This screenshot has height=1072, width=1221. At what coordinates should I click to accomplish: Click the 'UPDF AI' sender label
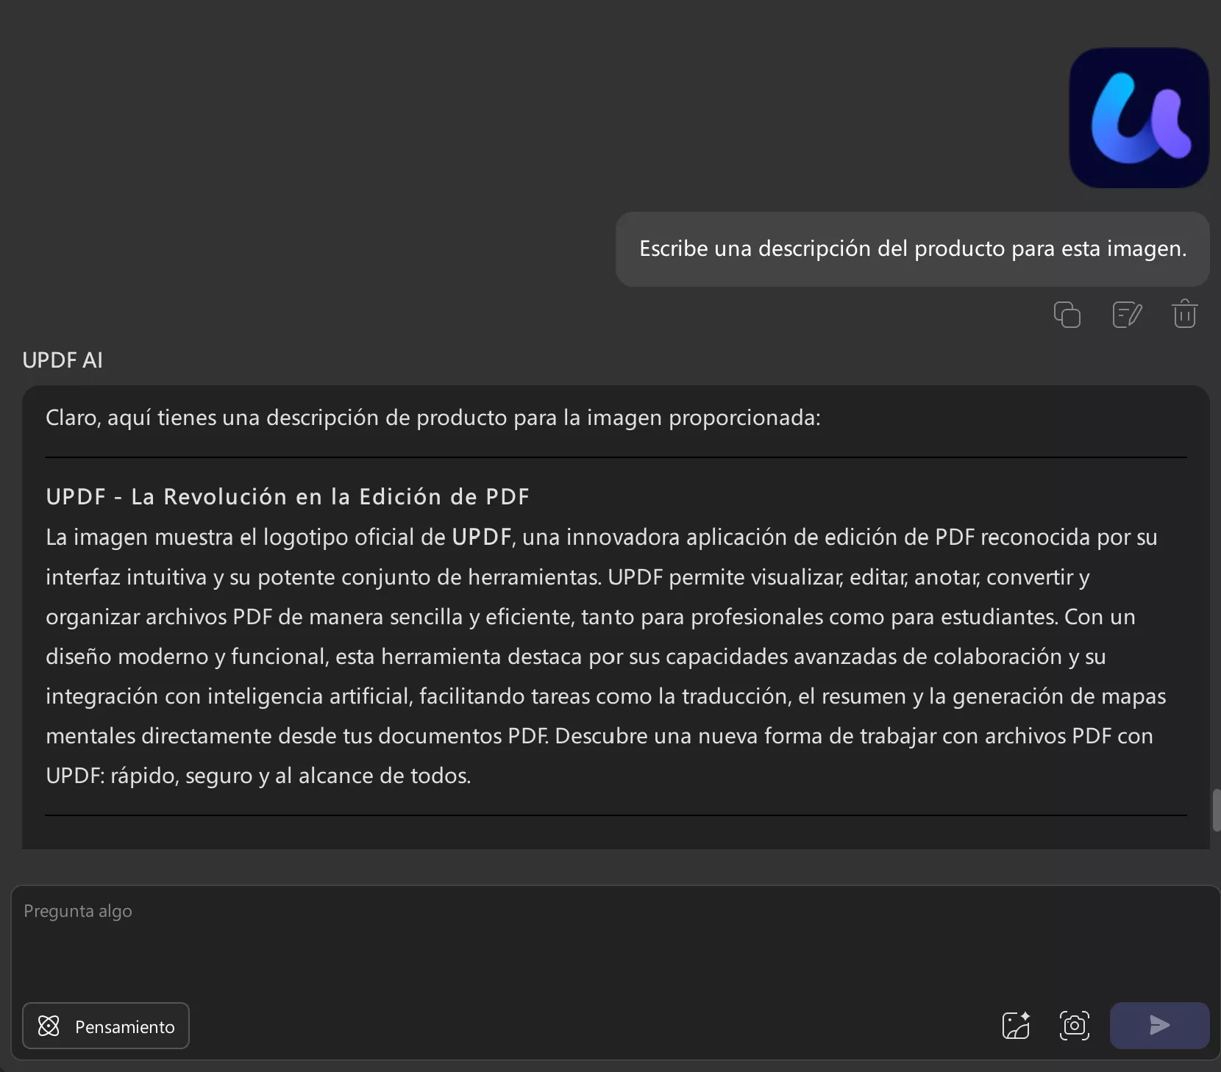pyautogui.click(x=63, y=360)
